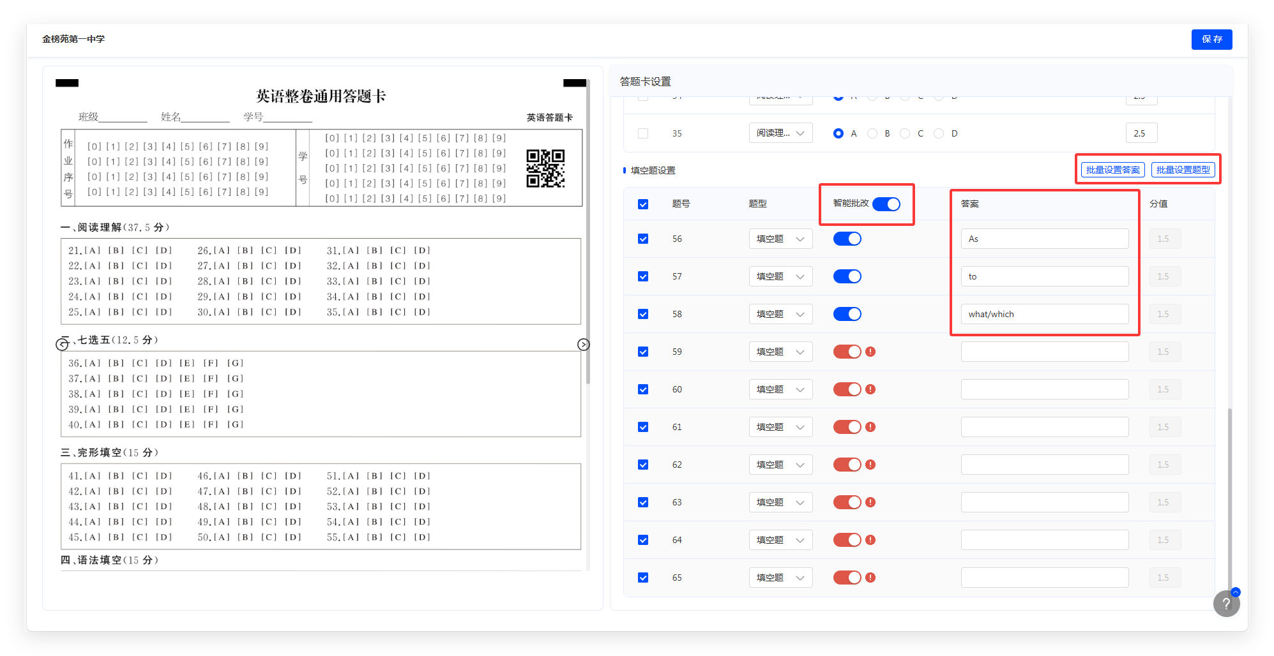Uncheck the checkbox for question 63
The image size is (1274, 656).
tap(643, 502)
